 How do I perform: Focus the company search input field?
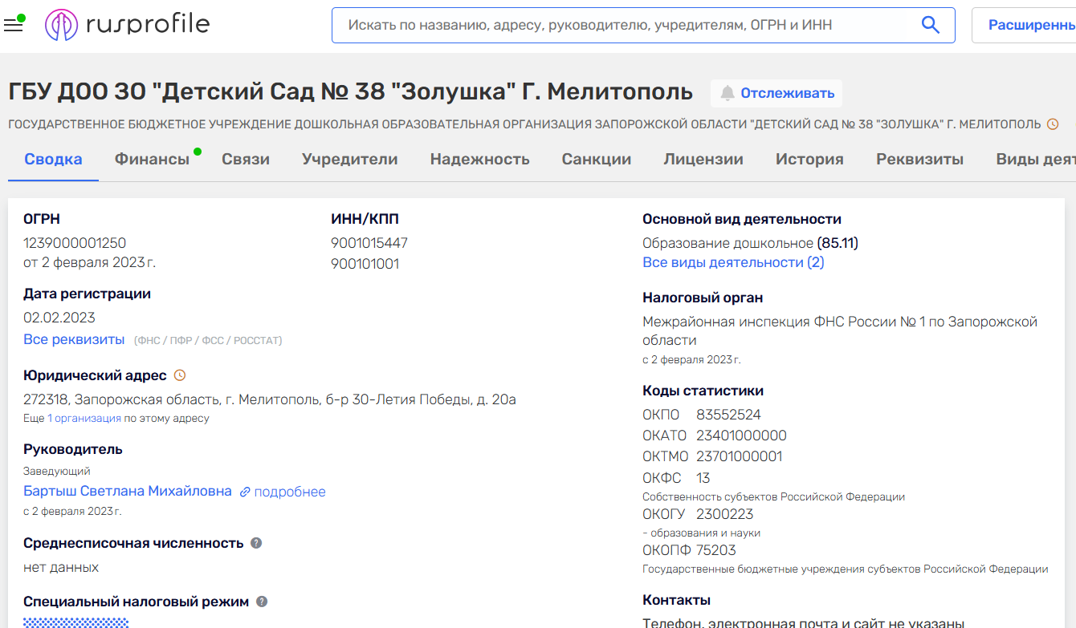coord(626,25)
